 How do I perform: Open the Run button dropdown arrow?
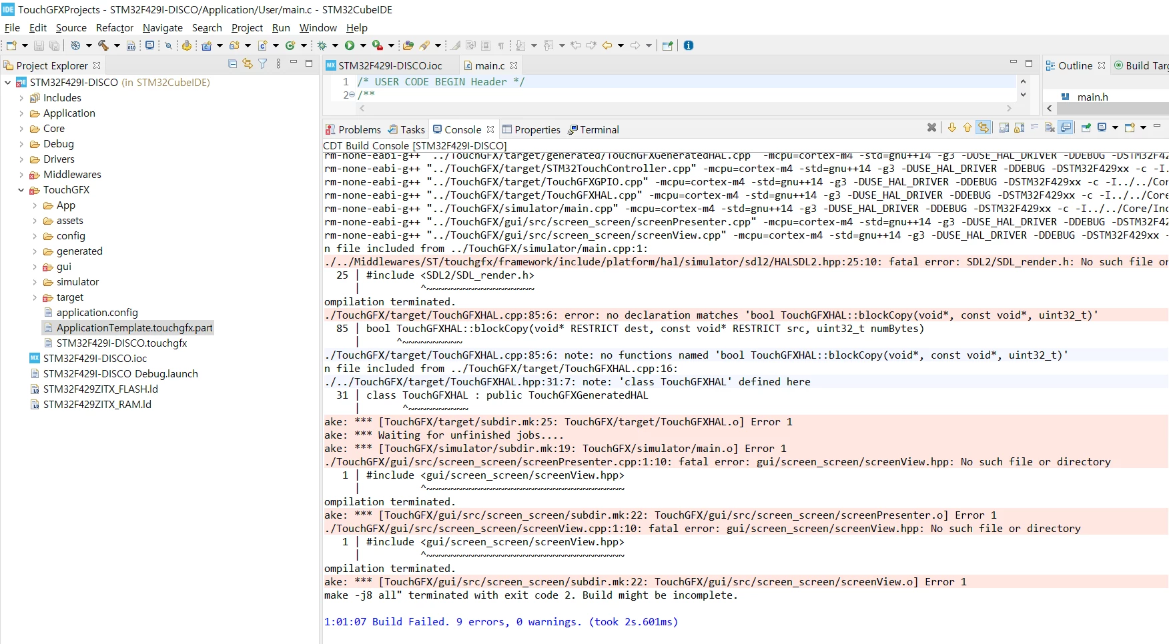click(x=363, y=45)
